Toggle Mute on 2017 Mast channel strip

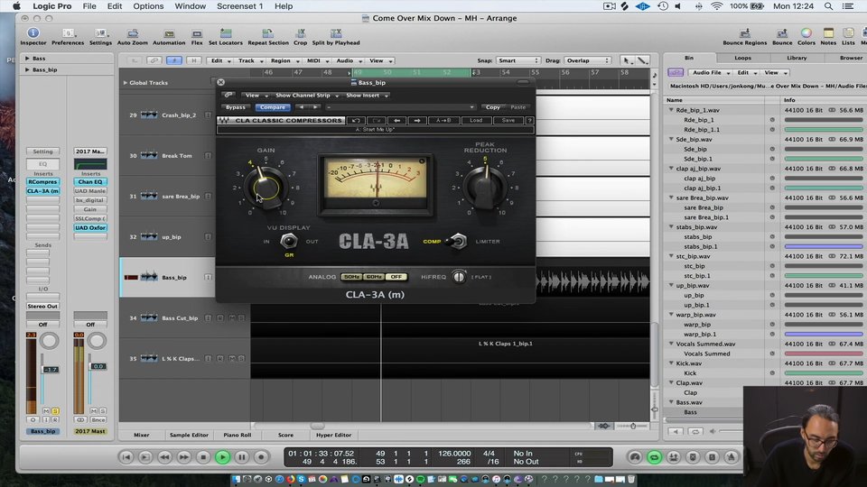[93, 411]
